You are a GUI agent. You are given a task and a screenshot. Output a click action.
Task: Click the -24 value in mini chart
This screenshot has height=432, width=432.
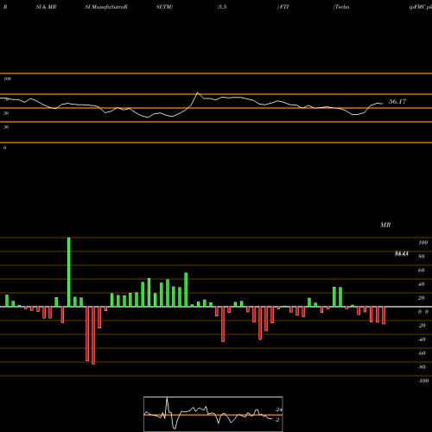278,410
